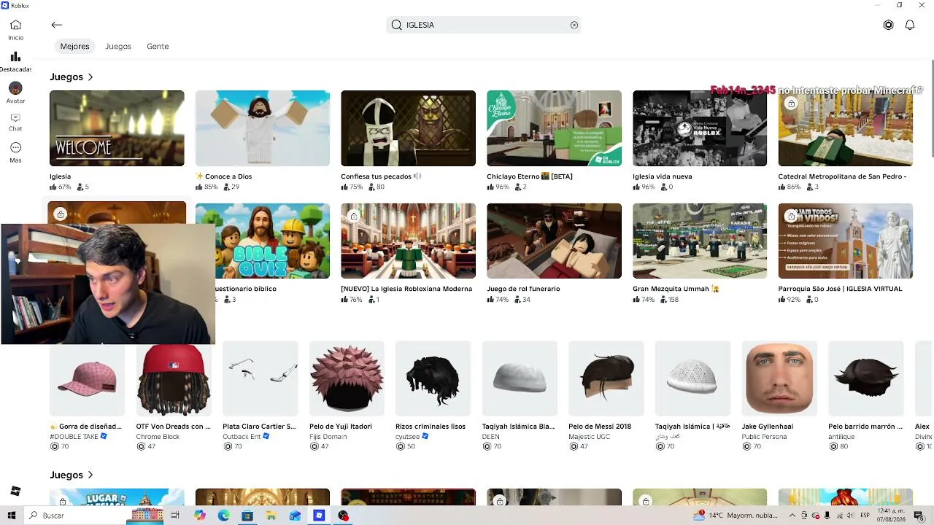Select the OTF Von Dreads red cap item

pos(174,378)
